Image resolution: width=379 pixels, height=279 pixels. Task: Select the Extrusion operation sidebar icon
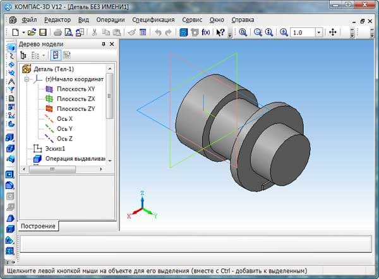pos(10,137)
